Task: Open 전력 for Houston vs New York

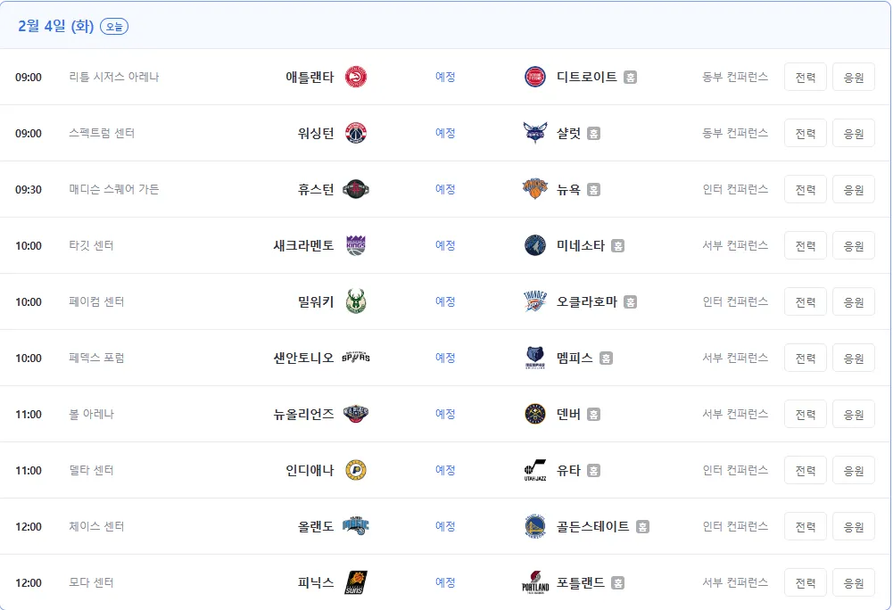Action: (806, 190)
